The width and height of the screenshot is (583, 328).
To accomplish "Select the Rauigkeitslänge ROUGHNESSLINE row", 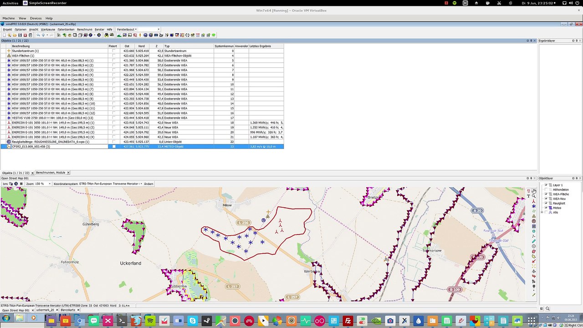I will (x=142, y=142).
